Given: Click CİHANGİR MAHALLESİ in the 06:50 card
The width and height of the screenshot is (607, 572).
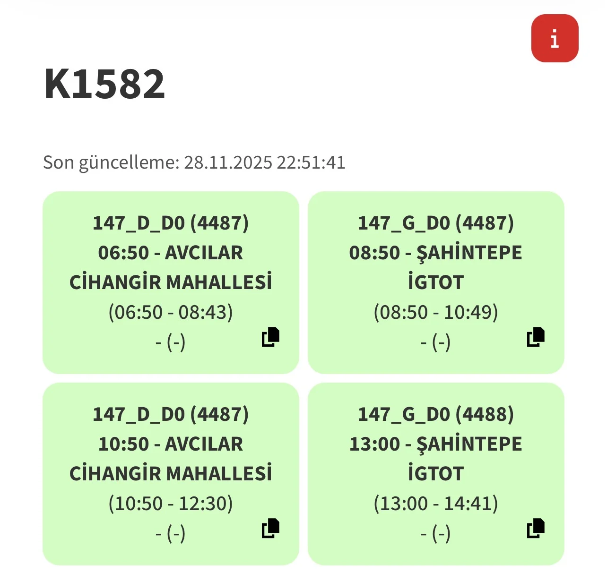Looking at the screenshot, I should [x=171, y=282].
